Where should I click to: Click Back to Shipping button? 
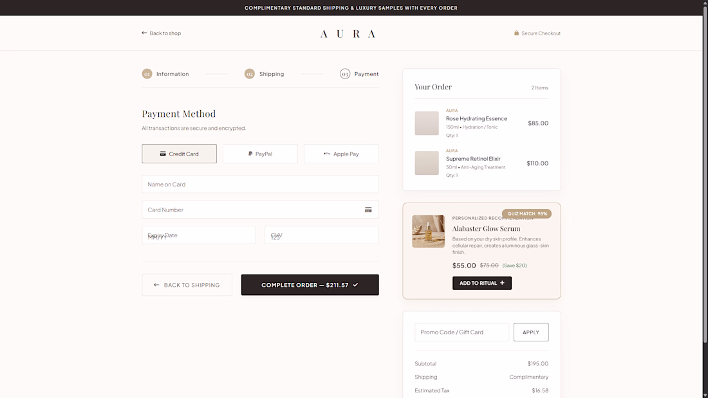pos(187,285)
